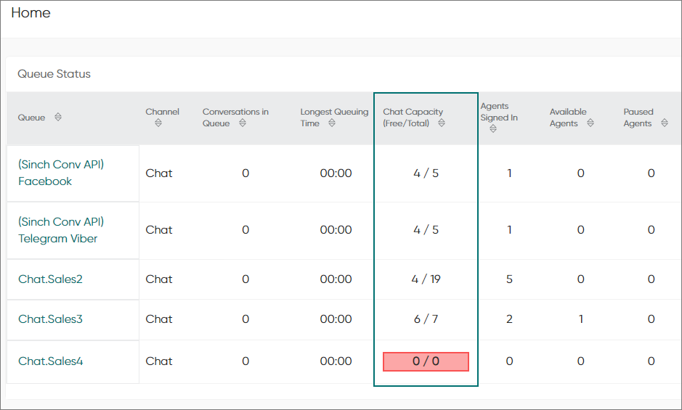Sort by Agents Signed In arrow icon

tap(492, 128)
